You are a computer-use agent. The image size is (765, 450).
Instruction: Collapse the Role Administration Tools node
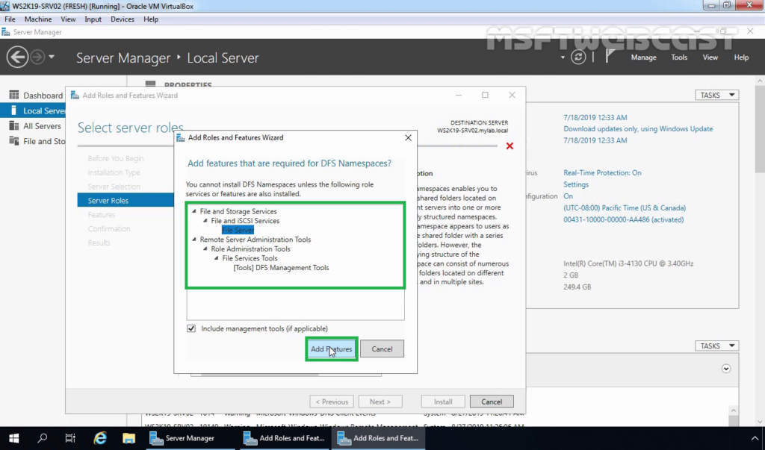205,249
